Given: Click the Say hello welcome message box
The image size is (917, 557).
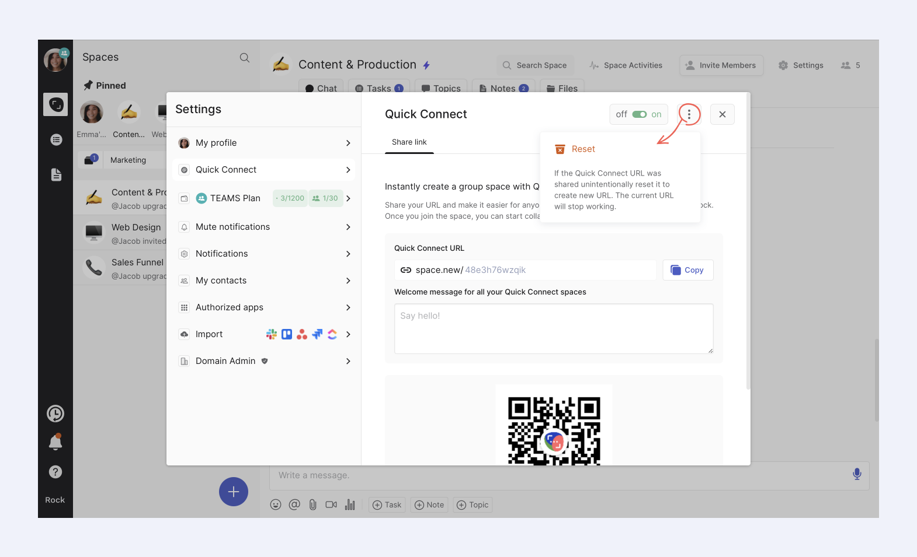Looking at the screenshot, I should (554, 328).
